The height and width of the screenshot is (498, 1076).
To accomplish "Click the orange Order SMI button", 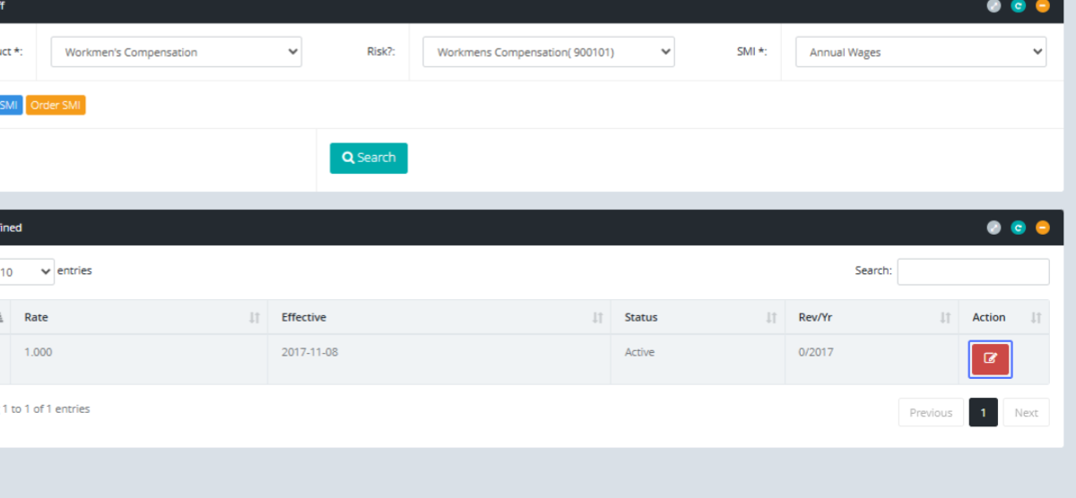I will pyautogui.click(x=56, y=105).
